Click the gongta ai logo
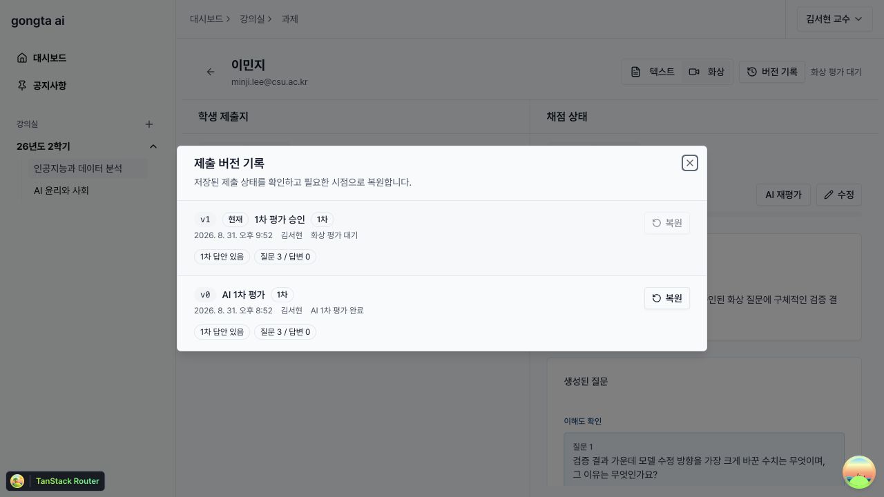The width and height of the screenshot is (884, 497). [x=38, y=21]
